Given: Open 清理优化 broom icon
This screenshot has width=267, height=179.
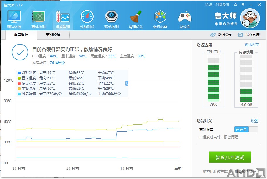Looking at the screenshot, I should pyautogui.click(x=136, y=16).
